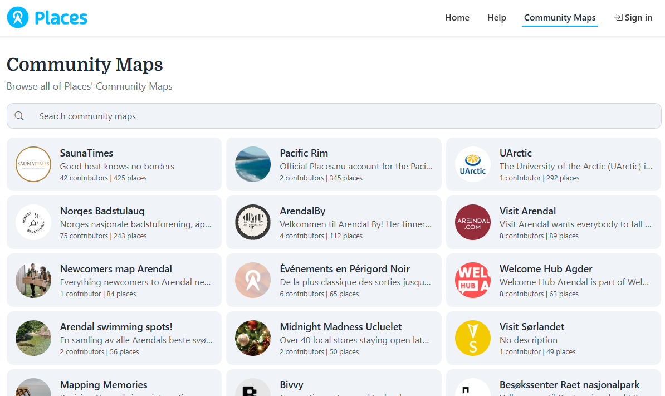Open the Bivvy map title
Screen dimensions: 665x396
coord(291,385)
